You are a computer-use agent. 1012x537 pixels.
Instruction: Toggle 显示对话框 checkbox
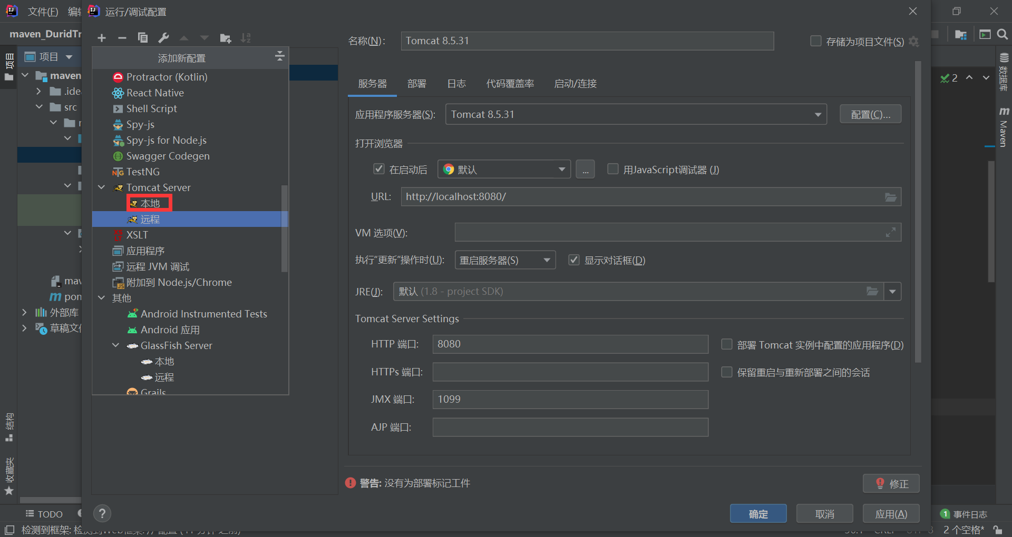pyautogui.click(x=574, y=260)
